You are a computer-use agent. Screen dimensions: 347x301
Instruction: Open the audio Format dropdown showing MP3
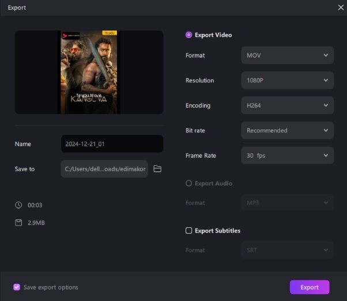coord(287,203)
